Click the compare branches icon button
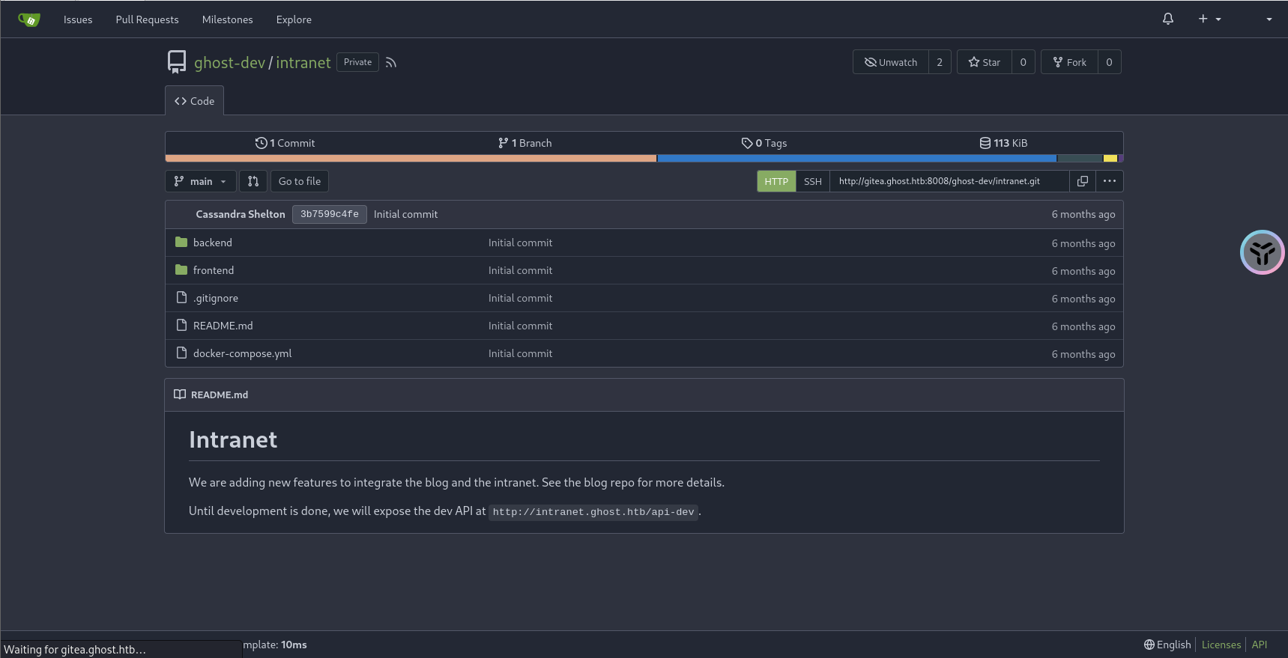 pyautogui.click(x=253, y=181)
